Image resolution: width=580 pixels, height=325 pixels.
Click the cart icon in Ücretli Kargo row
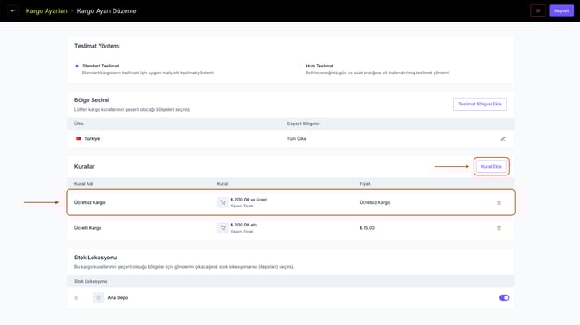(x=222, y=228)
